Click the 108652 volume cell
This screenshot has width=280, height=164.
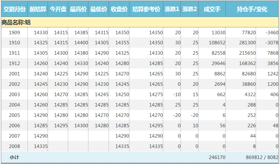[217, 43]
